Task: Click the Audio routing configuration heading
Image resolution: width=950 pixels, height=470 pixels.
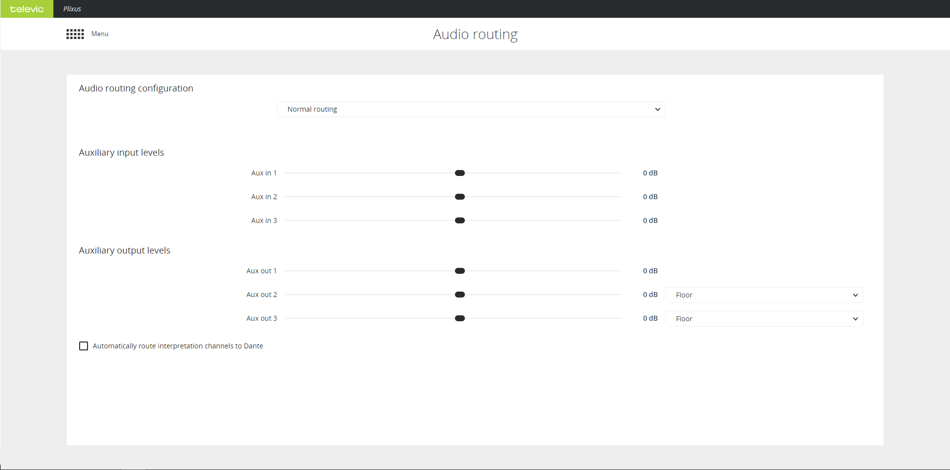Action: click(x=136, y=88)
